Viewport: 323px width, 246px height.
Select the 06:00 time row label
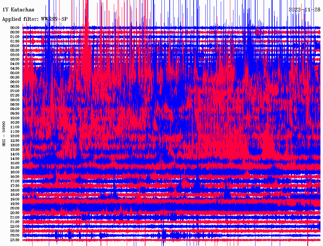(x=15, y=82)
